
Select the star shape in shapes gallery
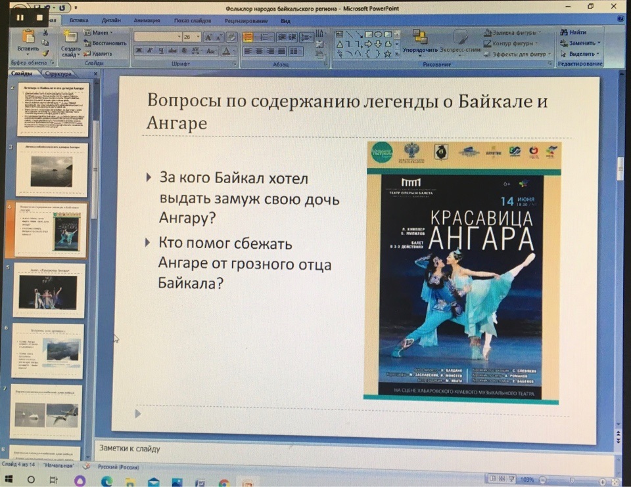coord(387,54)
